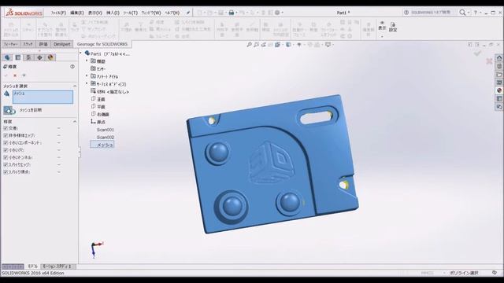This screenshot has width=504, height=283.
Task: Open the DimXpertManager tab icon
Action: click(39, 57)
